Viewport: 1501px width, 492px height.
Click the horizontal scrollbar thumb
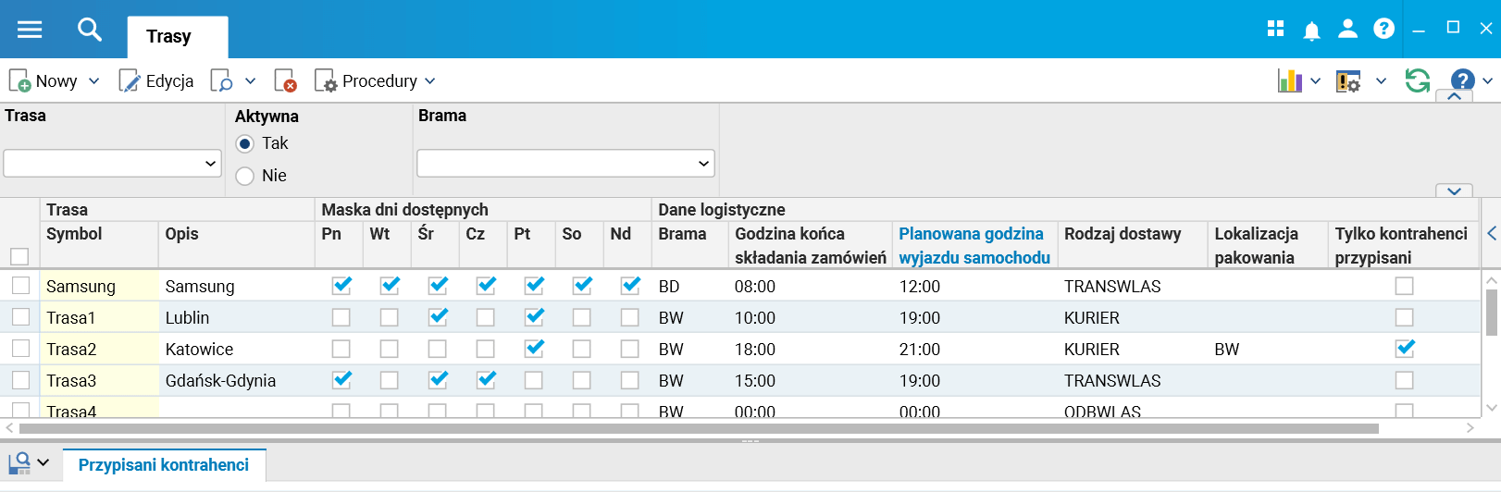(699, 428)
